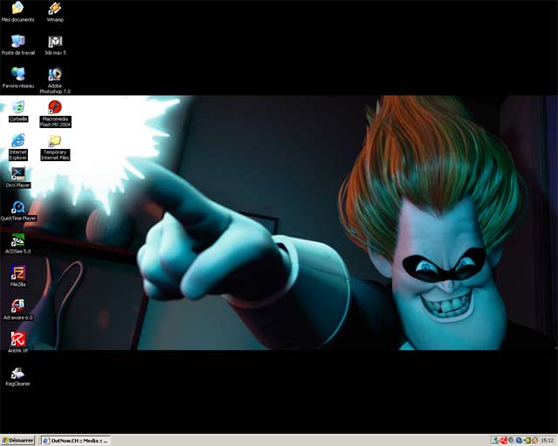
Task: Select the Corbeille recycle bin icon
Action: [x=18, y=111]
